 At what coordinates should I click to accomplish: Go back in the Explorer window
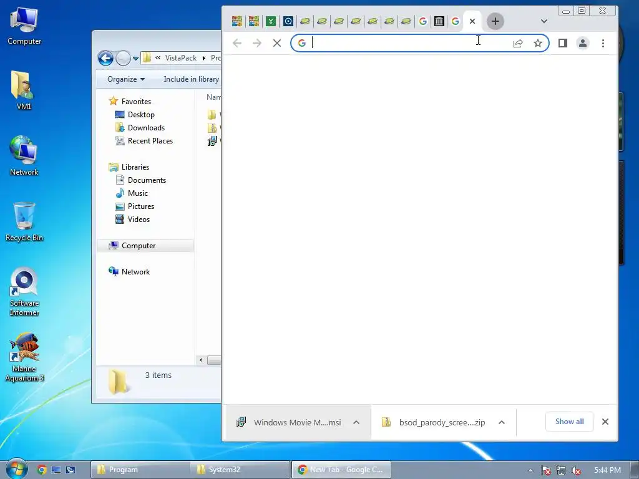[x=105, y=58]
